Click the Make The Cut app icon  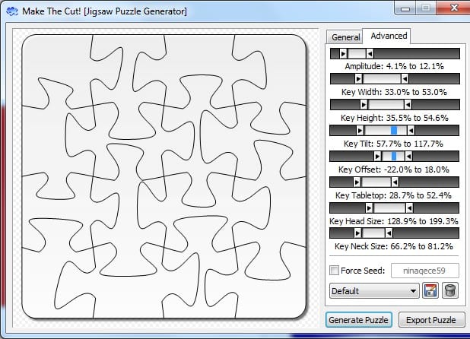[12, 11]
